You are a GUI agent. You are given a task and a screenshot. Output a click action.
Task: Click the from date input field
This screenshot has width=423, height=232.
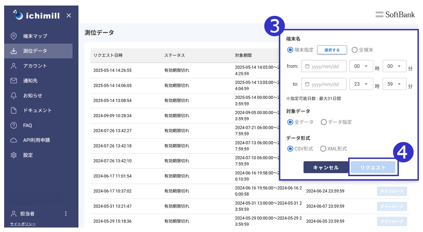[324, 66]
